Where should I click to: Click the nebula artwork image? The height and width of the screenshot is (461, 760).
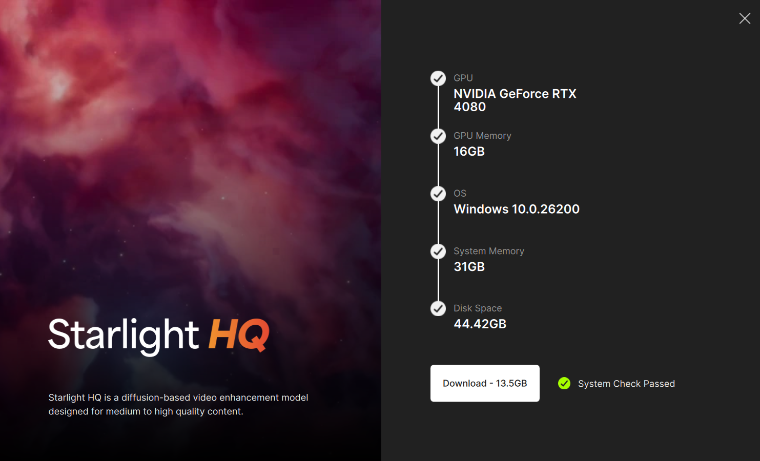click(x=191, y=154)
